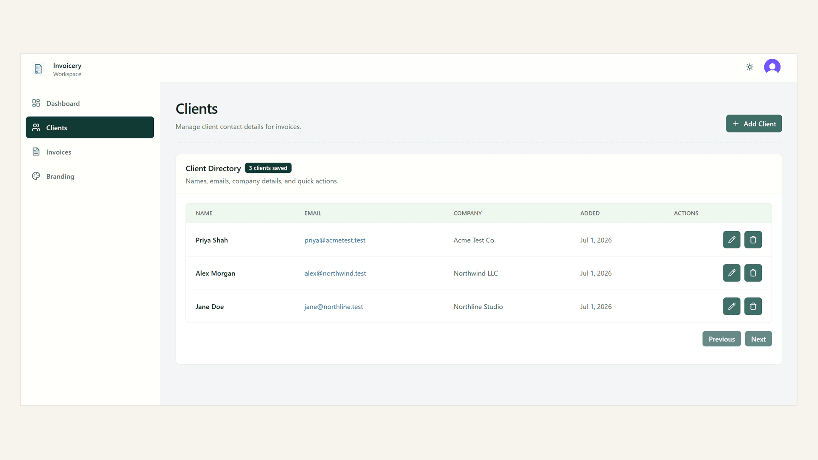Click the Northwind LLC company cell
The height and width of the screenshot is (460, 818).
[475, 273]
